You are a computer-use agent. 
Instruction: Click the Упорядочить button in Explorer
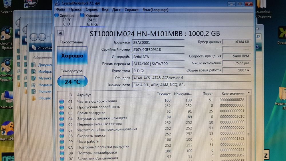pyautogui.click(x=42, y=47)
